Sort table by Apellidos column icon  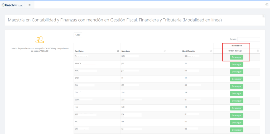tap(118, 51)
